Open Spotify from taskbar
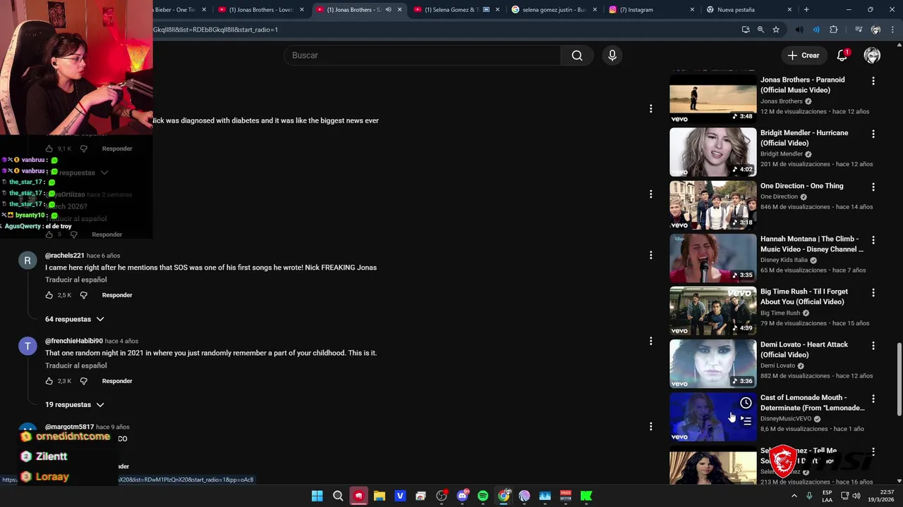Image resolution: width=903 pixels, height=507 pixels. [483, 496]
